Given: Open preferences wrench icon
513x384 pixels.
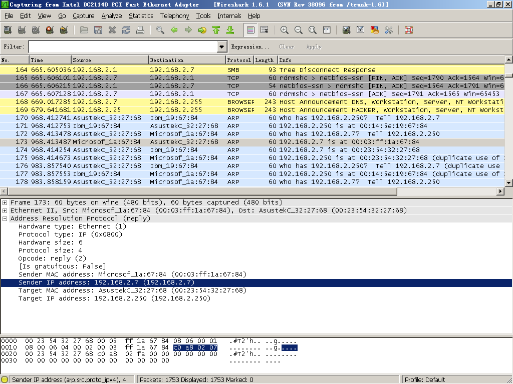Looking at the screenshot, I should [x=389, y=30].
